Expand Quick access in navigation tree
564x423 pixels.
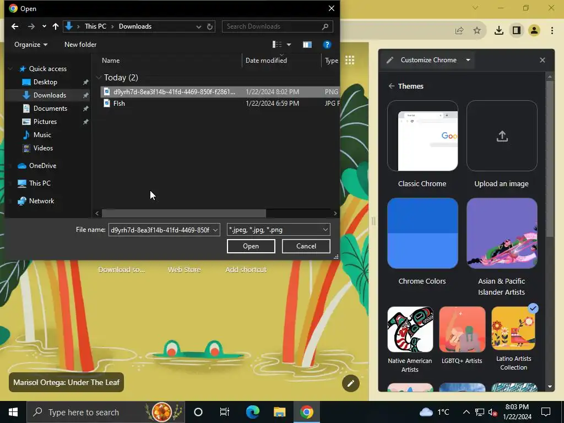11,69
